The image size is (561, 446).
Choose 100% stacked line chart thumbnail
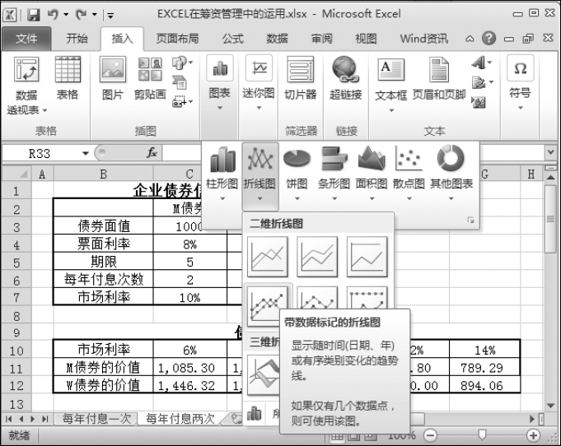(x=367, y=257)
